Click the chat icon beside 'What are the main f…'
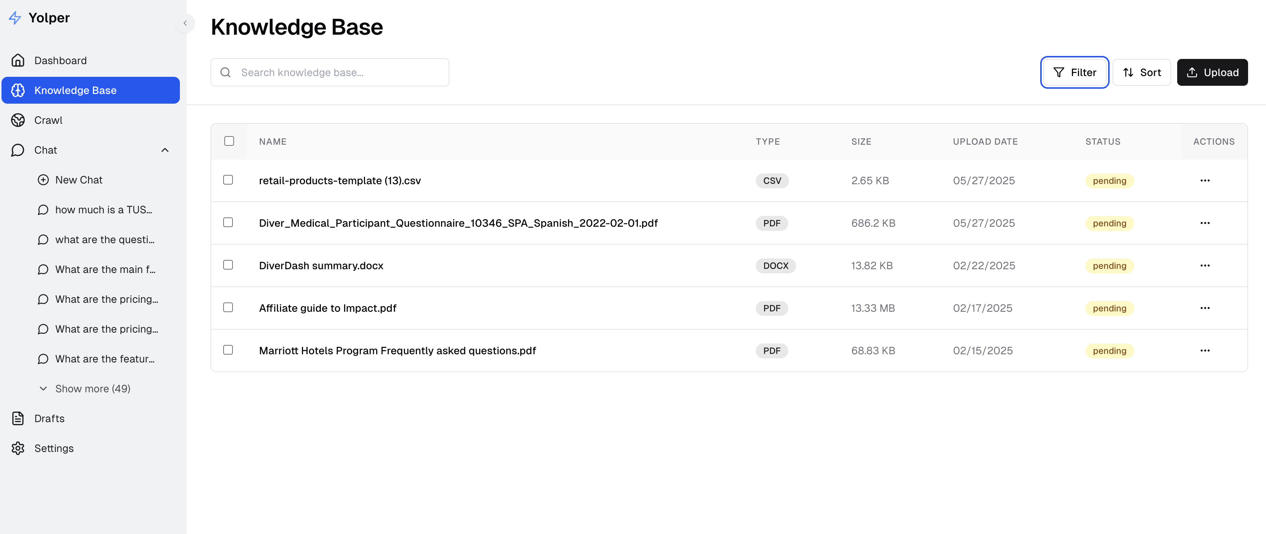Screen dimensions: 1266x534 point(43,270)
